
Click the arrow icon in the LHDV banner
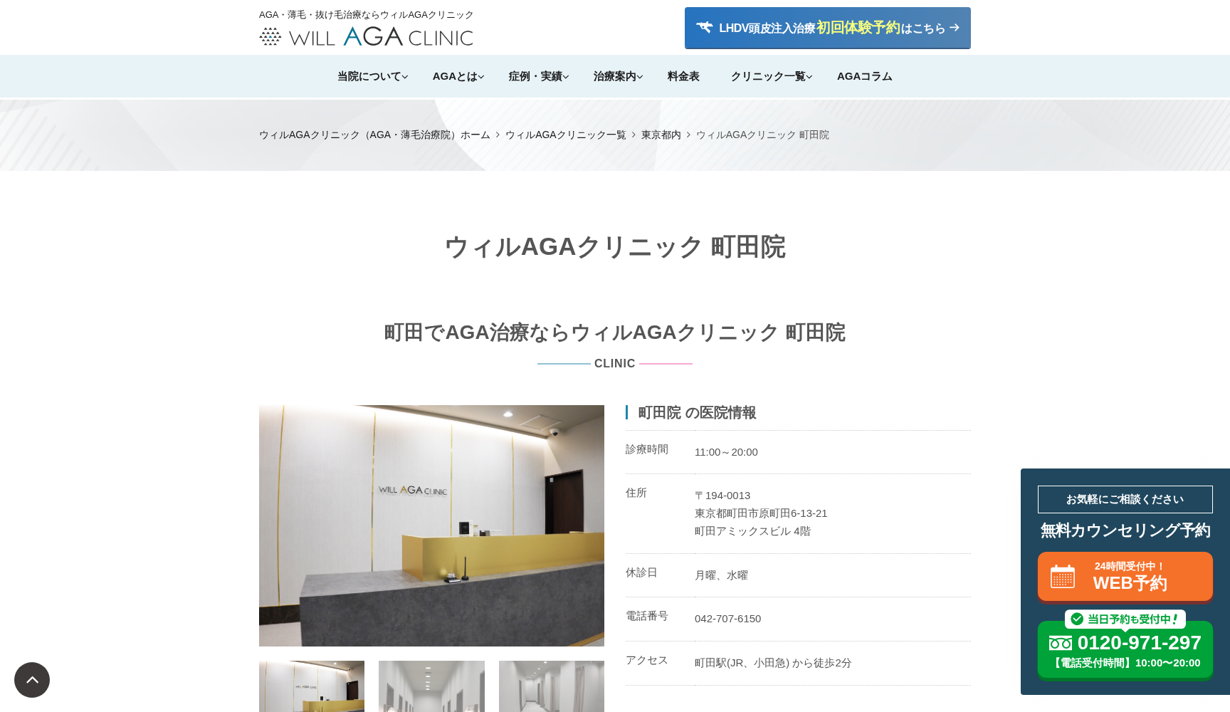954,28
